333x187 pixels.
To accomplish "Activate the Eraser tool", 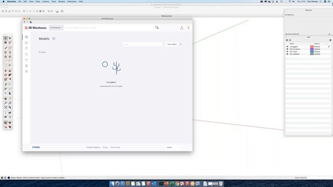I will (x=10, y=43).
